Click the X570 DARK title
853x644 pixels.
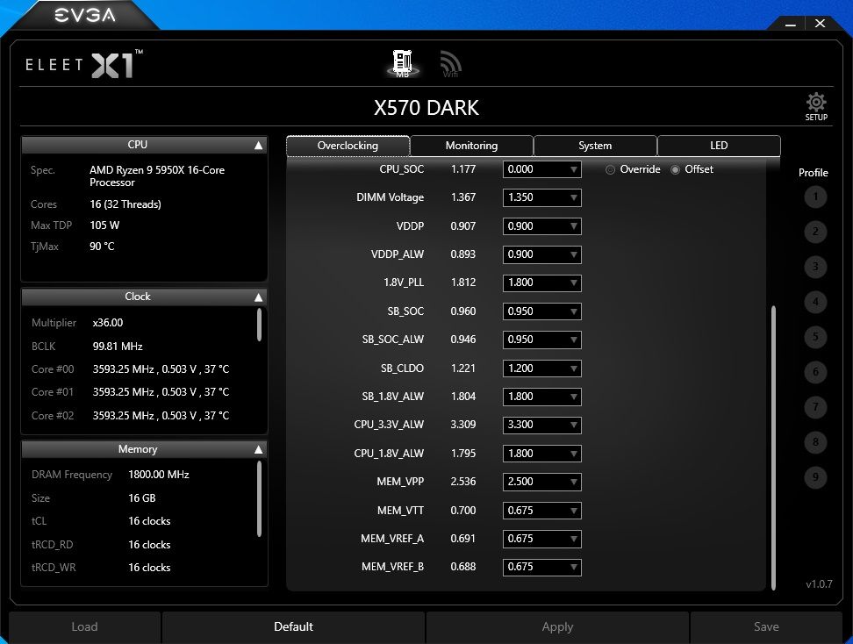click(426, 108)
